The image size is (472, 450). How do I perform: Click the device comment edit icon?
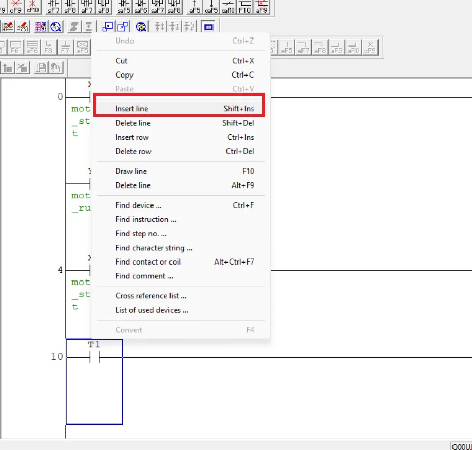(9, 26)
